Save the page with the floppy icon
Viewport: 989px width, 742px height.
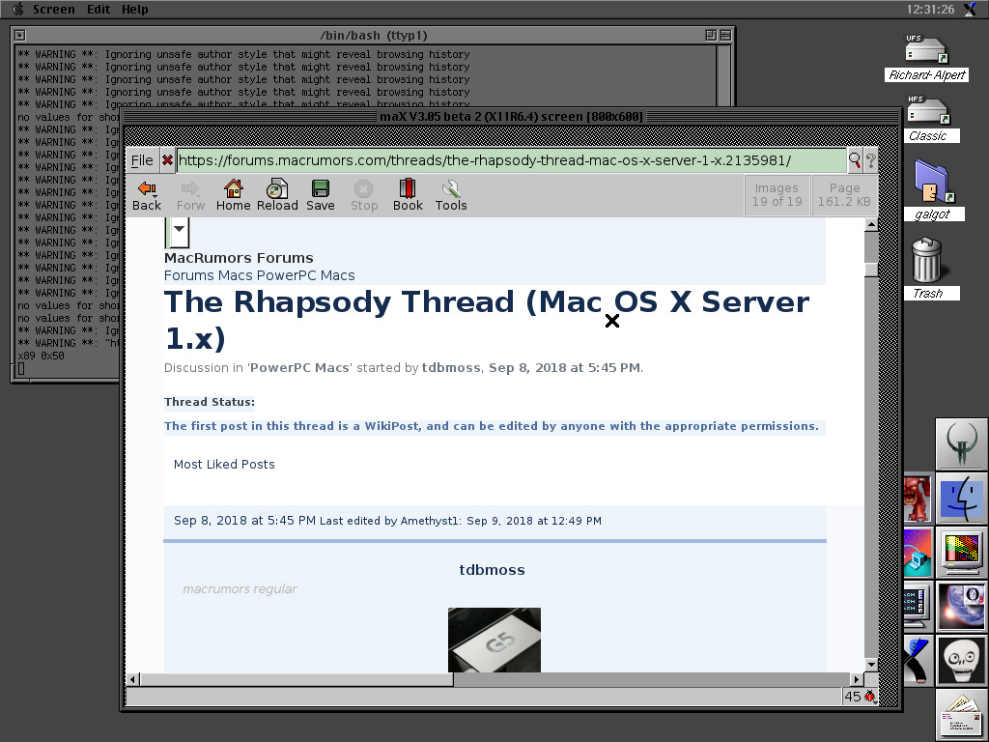321,195
